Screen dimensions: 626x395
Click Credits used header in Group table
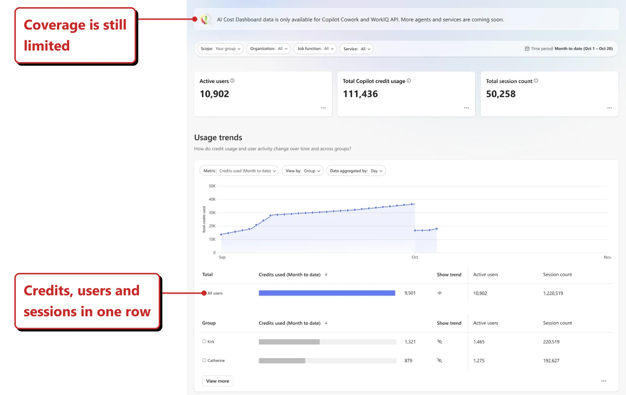pyautogui.click(x=289, y=323)
